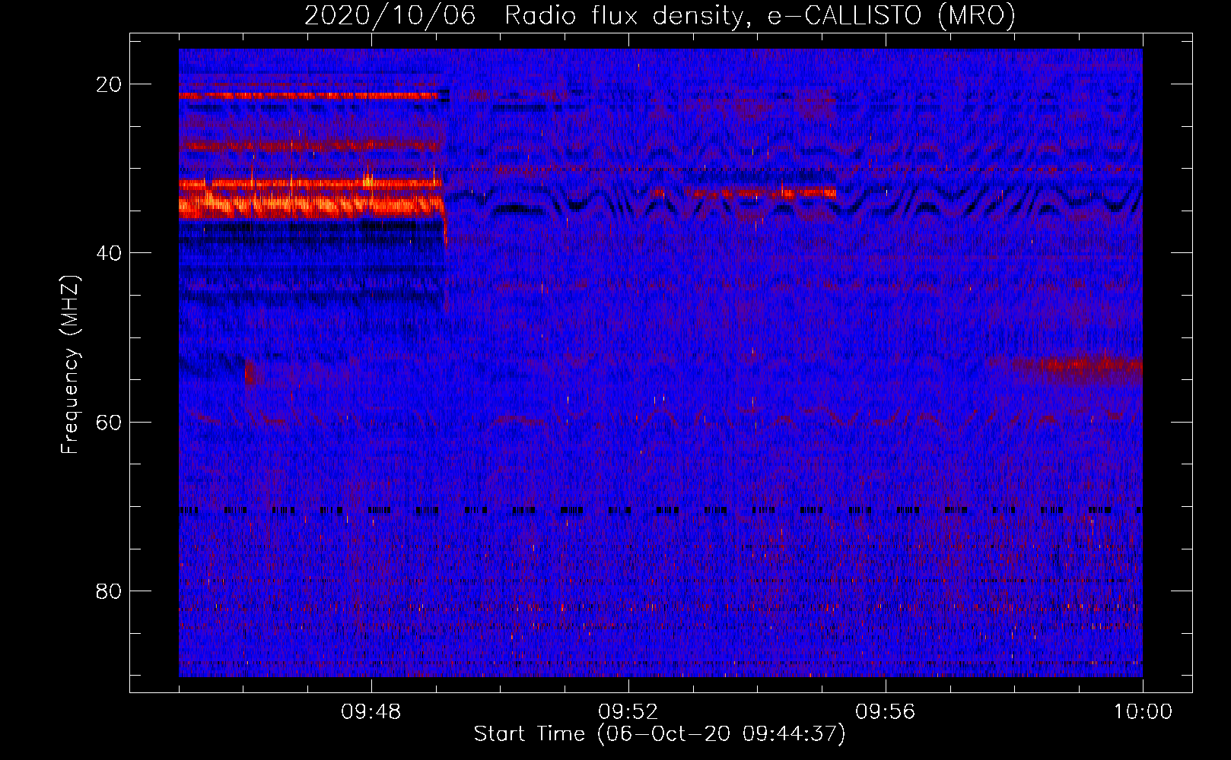Click the 80 MHz frequency tick label
The height and width of the screenshot is (760, 1231).
tap(110, 591)
